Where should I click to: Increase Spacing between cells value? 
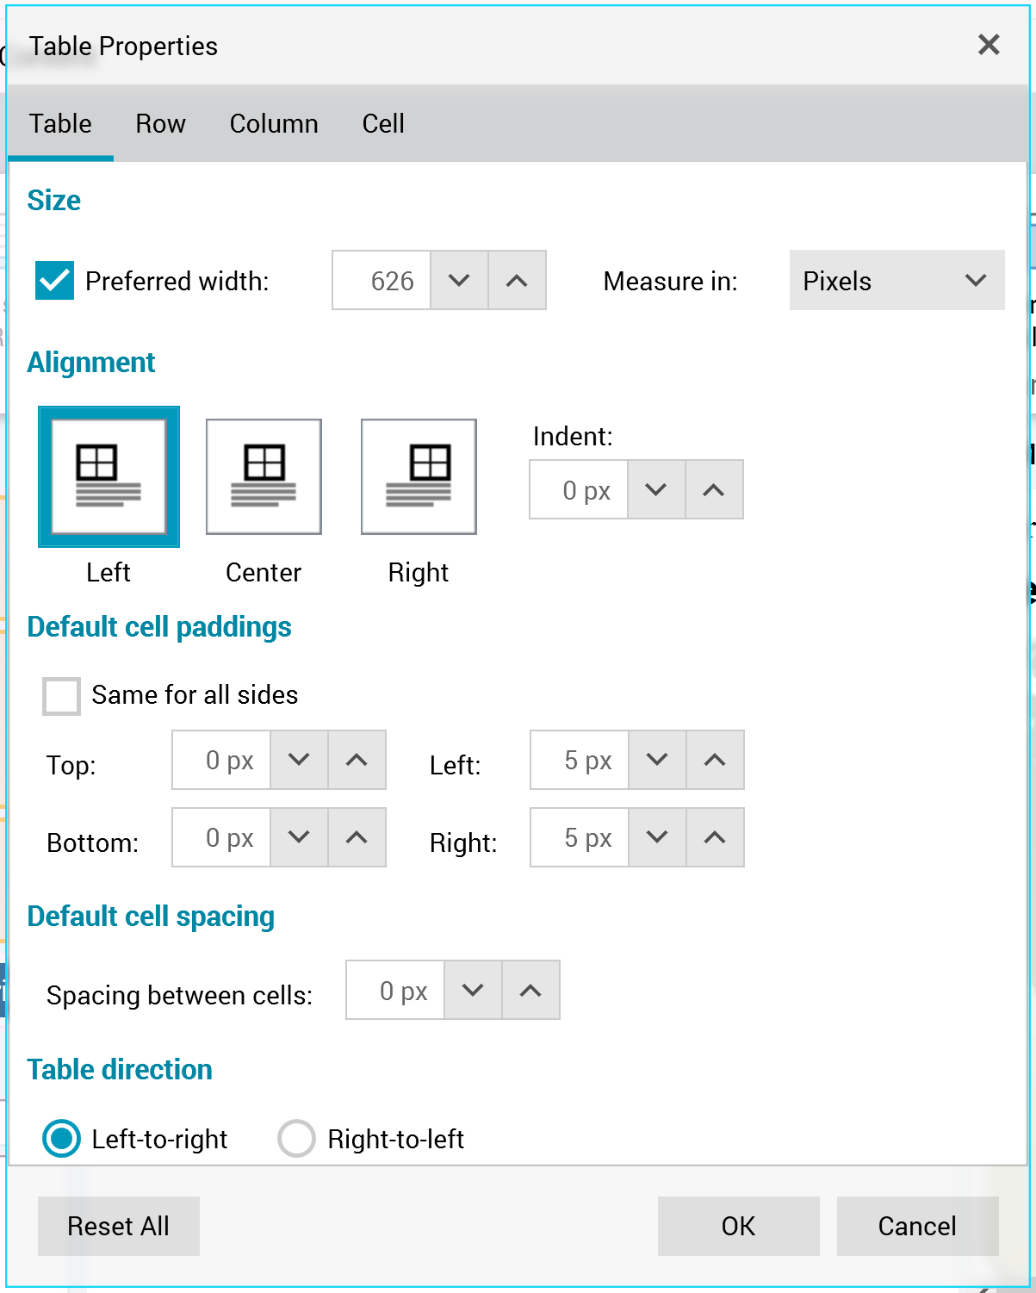point(530,990)
